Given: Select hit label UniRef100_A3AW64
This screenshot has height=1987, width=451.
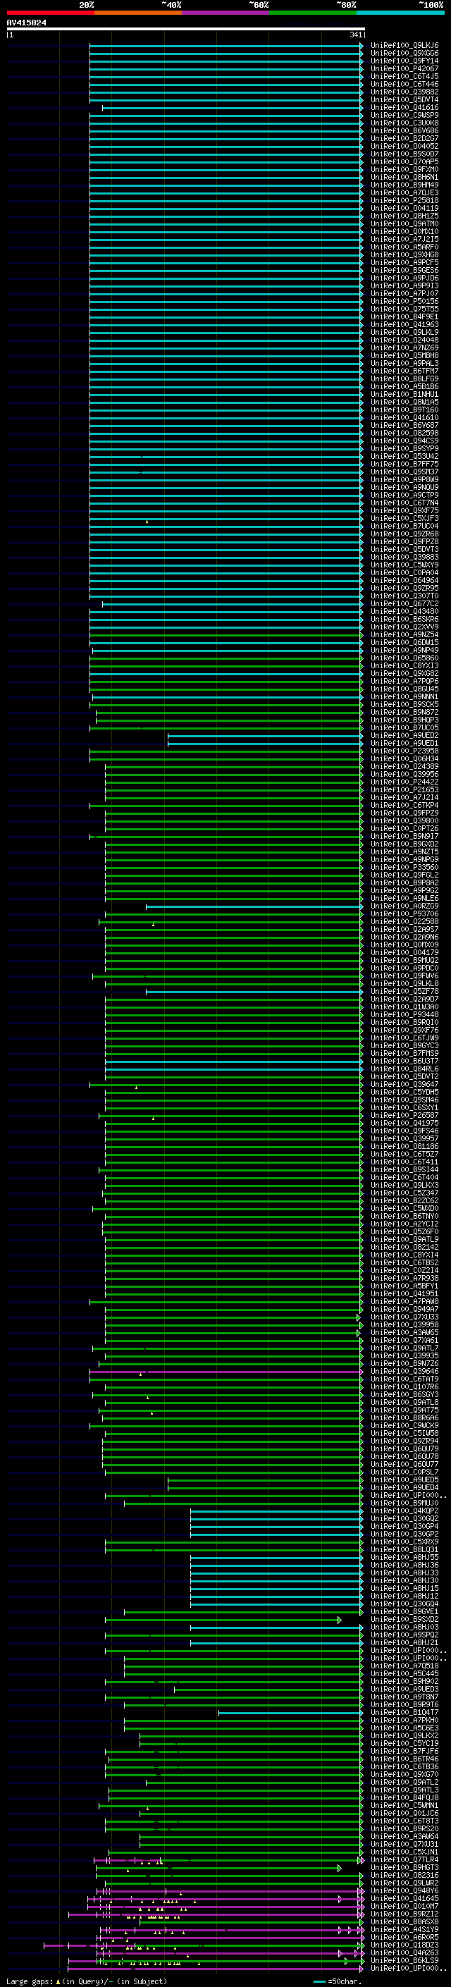Looking at the screenshot, I should 404,1836.
